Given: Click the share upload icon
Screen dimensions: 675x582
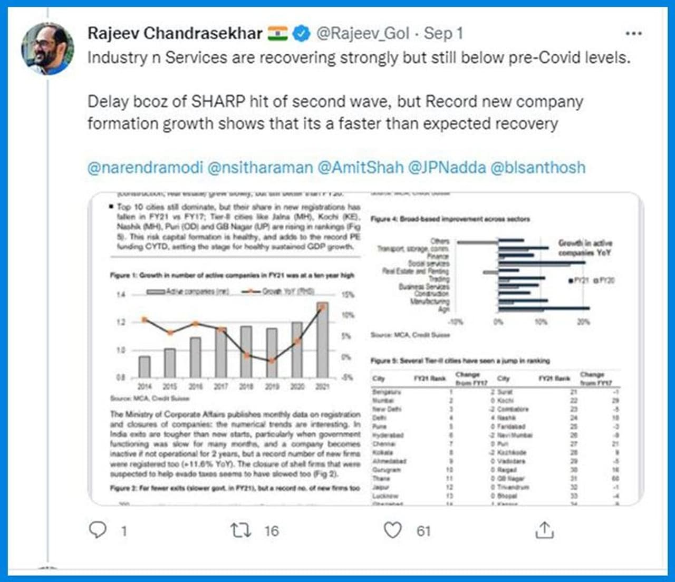Looking at the screenshot, I should [x=544, y=530].
